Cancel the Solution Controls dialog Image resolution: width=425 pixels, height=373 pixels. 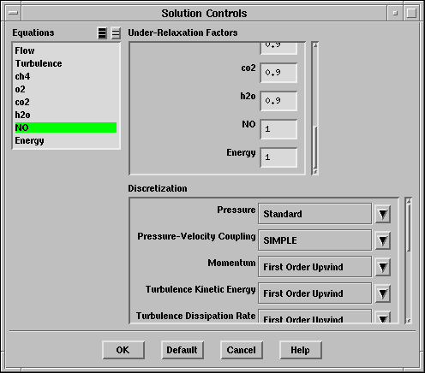[x=242, y=350]
